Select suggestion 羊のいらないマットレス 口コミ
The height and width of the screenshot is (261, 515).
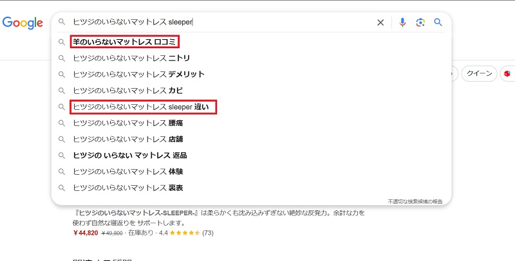tap(124, 42)
